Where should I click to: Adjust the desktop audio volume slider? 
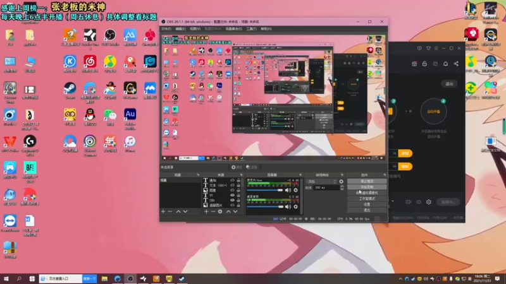265,207
